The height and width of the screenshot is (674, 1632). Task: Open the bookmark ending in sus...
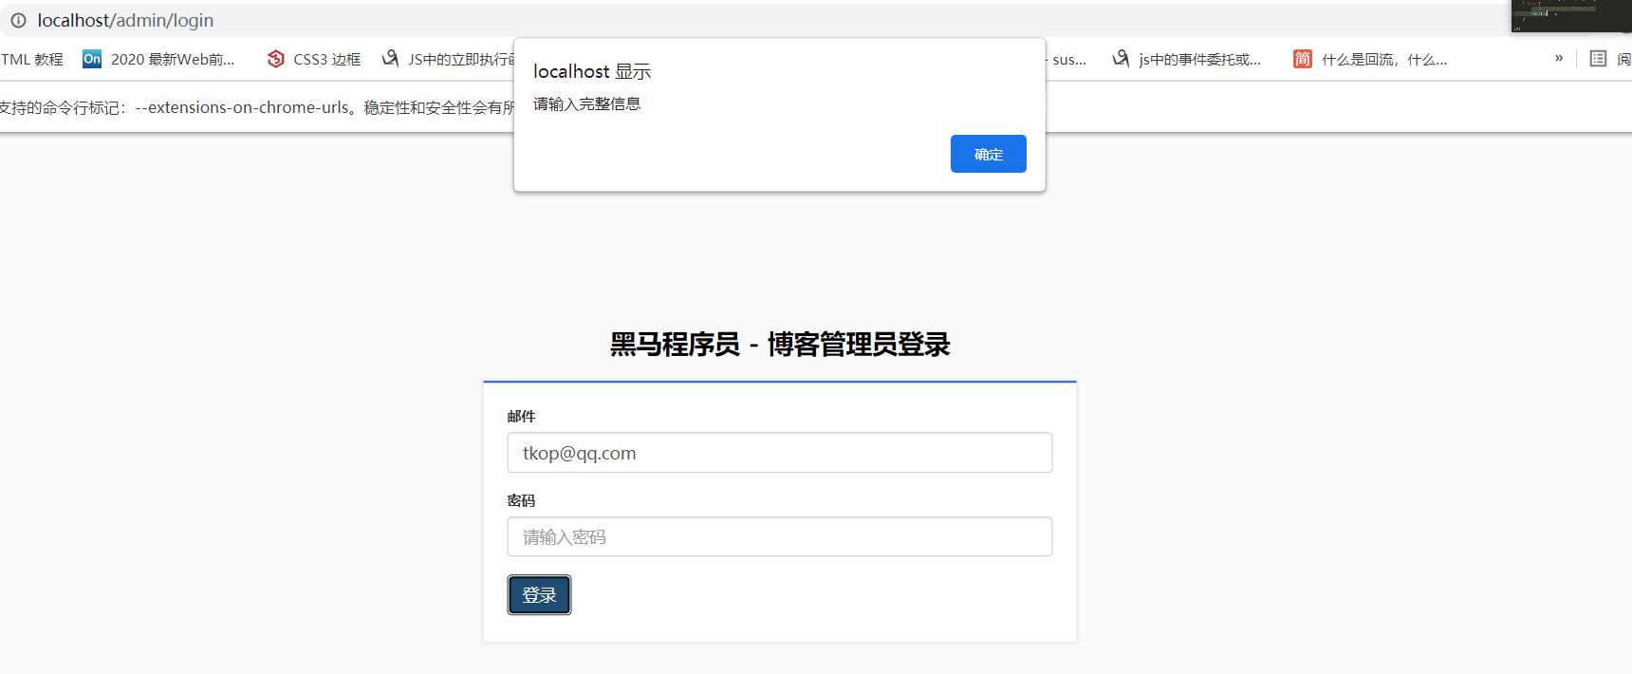pyautogui.click(x=1067, y=59)
